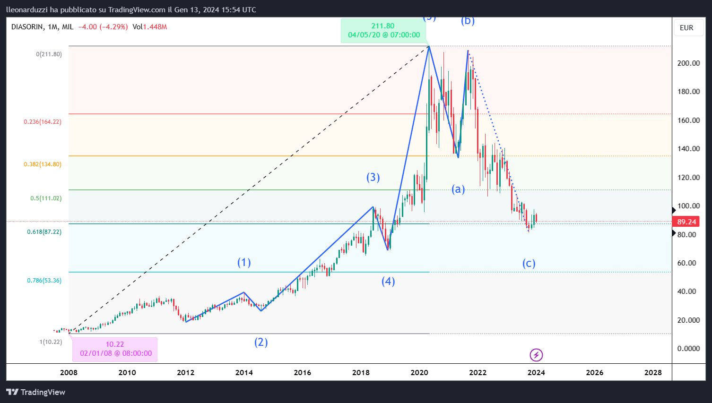
Task: Select the Elliott wave (3) label
Action: tap(373, 177)
